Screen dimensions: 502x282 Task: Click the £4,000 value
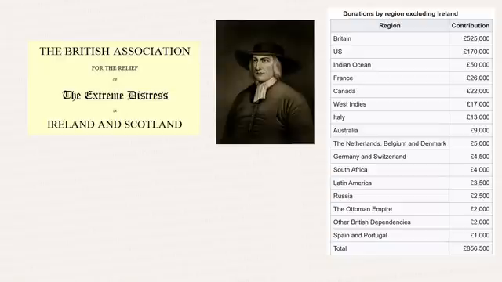point(479,170)
